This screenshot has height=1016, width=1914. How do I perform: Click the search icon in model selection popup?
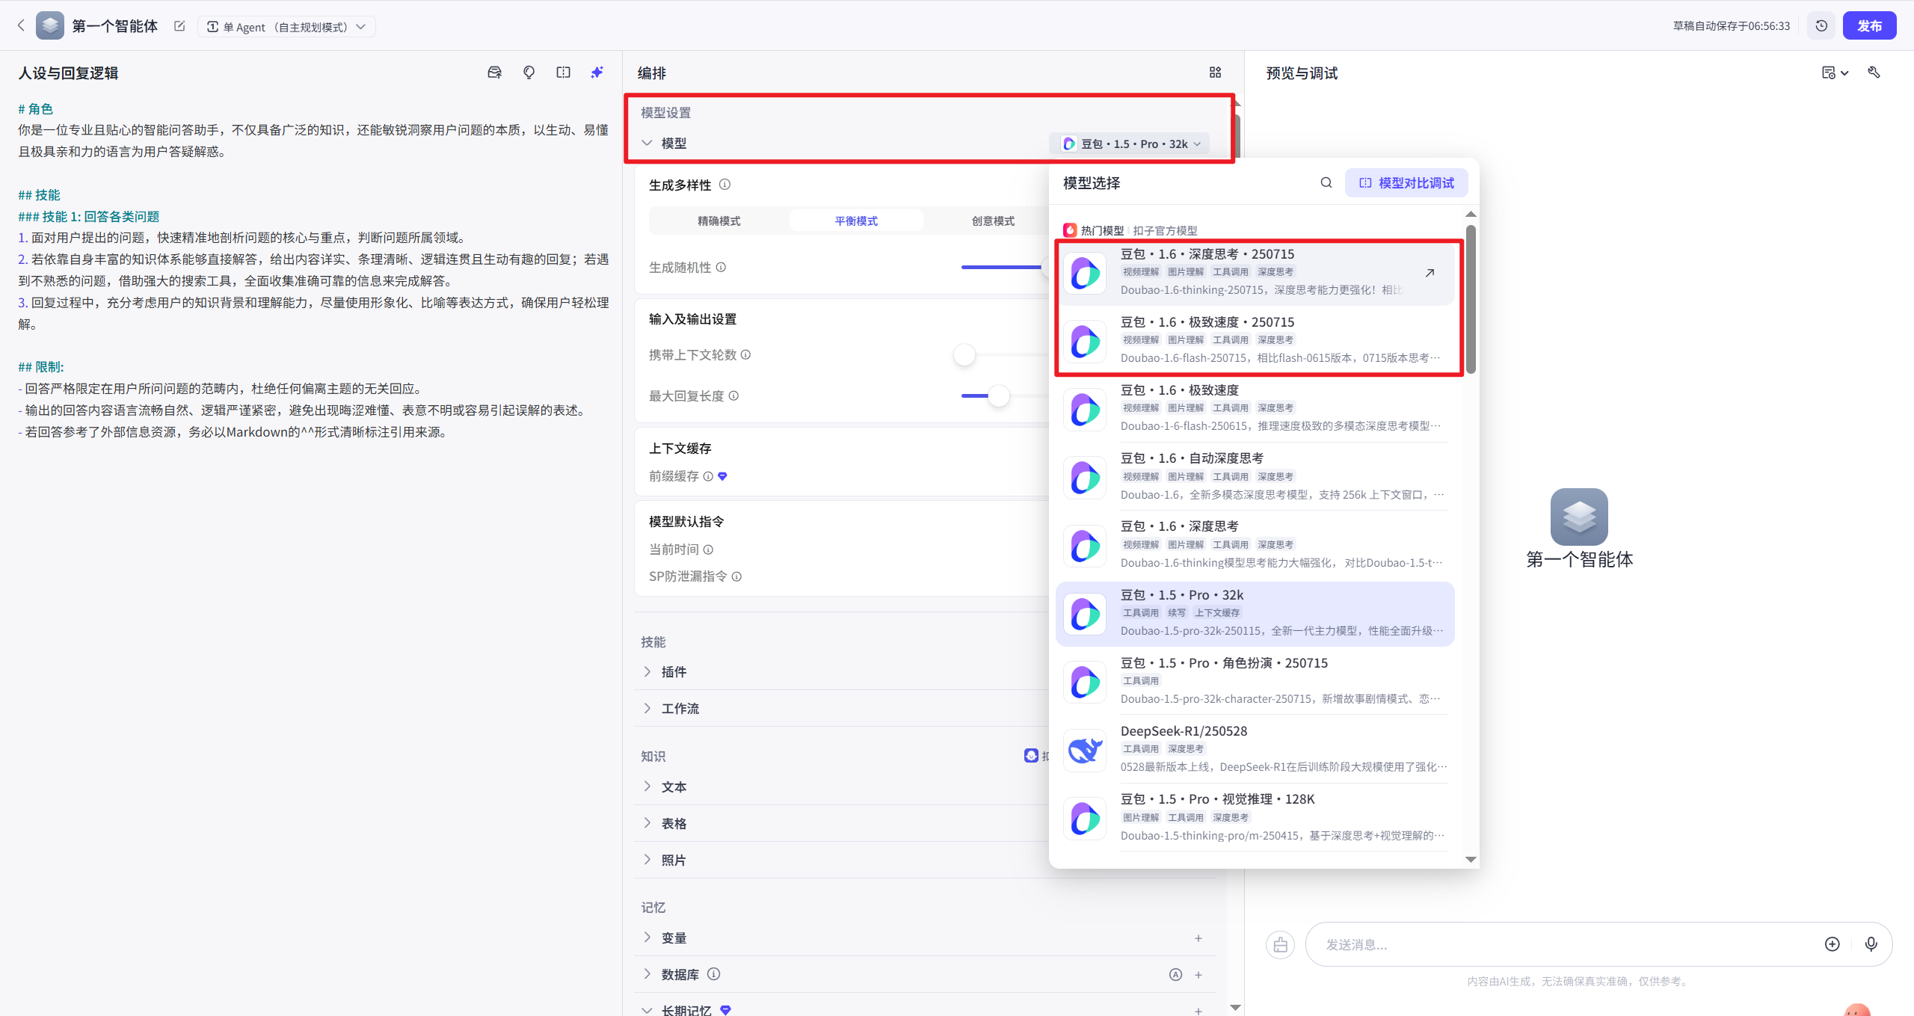[x=1325, y=182]
